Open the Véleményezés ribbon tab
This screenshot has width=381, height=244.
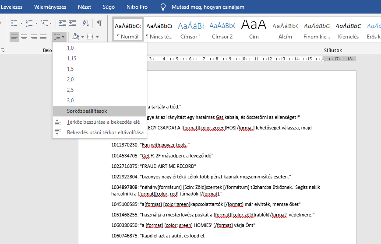pyautogui.click(x=50, y=7)
